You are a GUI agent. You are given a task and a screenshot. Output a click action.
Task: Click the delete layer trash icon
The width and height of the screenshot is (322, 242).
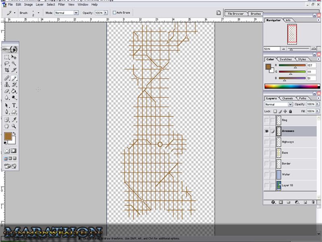coord(313,202)
